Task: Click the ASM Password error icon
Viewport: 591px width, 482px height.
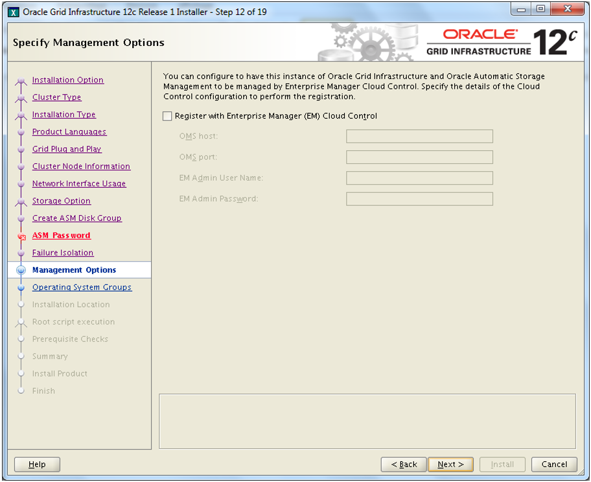Action: [x=21, y=236]
